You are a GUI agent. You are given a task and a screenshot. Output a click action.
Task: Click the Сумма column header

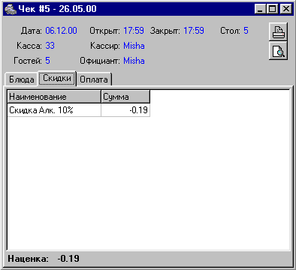pos(125,97)
